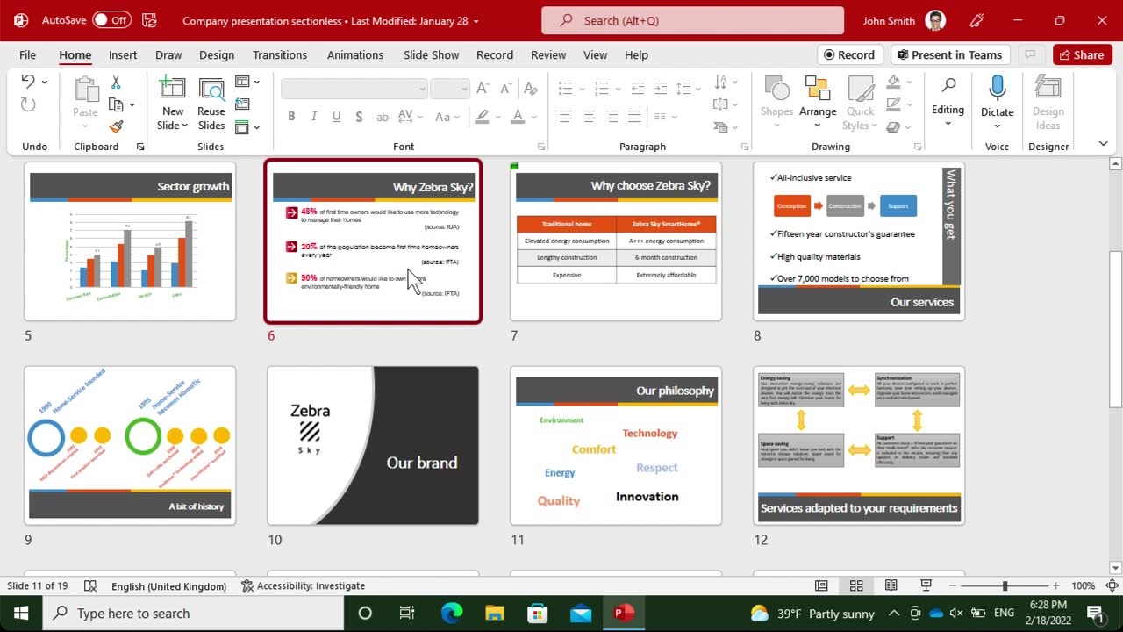Click the Format Painter brush icon
Viewport: 1123px width, 632px height.
pos(116,126)
